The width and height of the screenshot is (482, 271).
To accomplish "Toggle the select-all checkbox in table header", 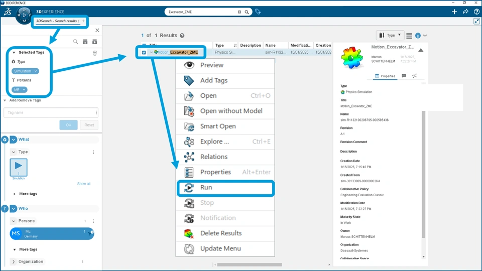I will coord(144,46).
